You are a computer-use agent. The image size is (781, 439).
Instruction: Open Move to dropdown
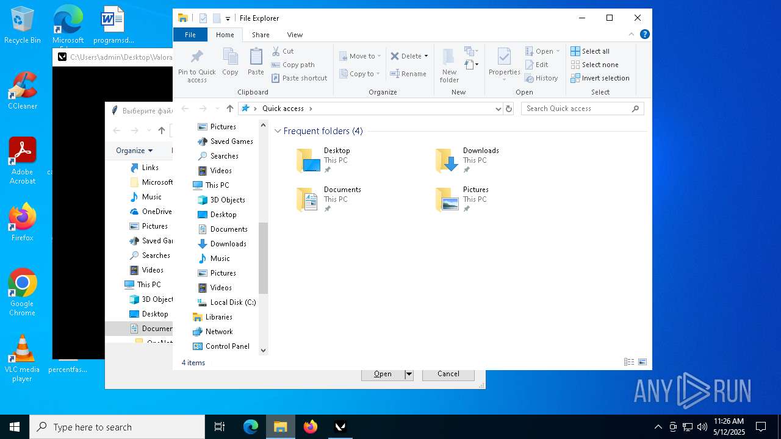pos(360,56)
